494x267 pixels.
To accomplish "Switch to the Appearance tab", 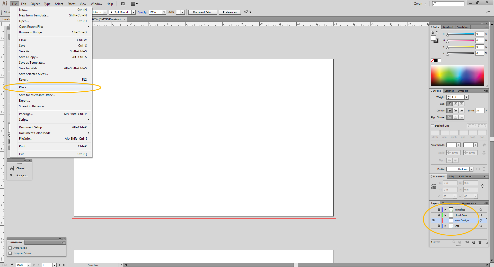I will (x=469, y=203).
